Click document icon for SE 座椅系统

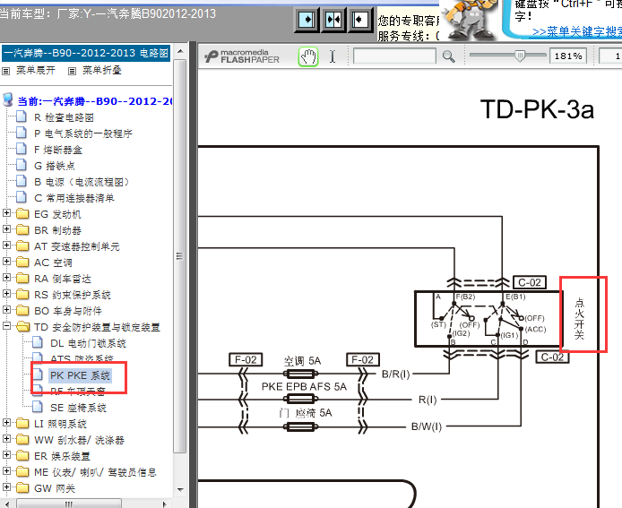[38, 408]
